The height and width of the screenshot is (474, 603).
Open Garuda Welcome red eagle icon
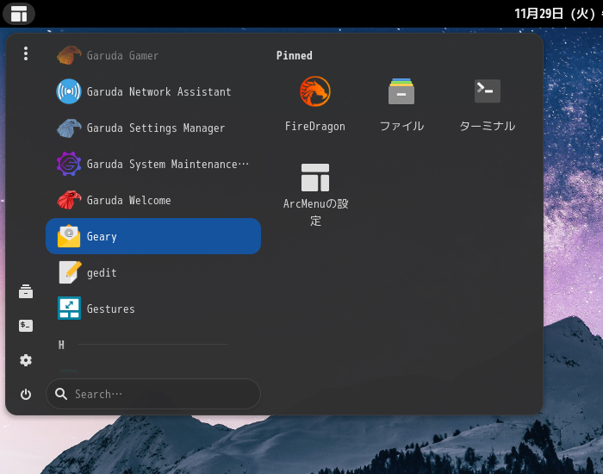pyautogui.click(x=69, y=200)
